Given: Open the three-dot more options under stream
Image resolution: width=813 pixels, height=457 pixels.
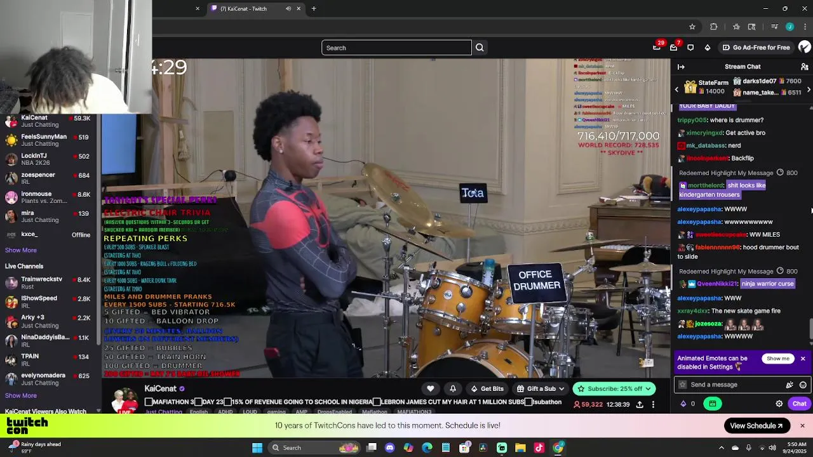Looking at the screenshot, I should coord(653,404).
